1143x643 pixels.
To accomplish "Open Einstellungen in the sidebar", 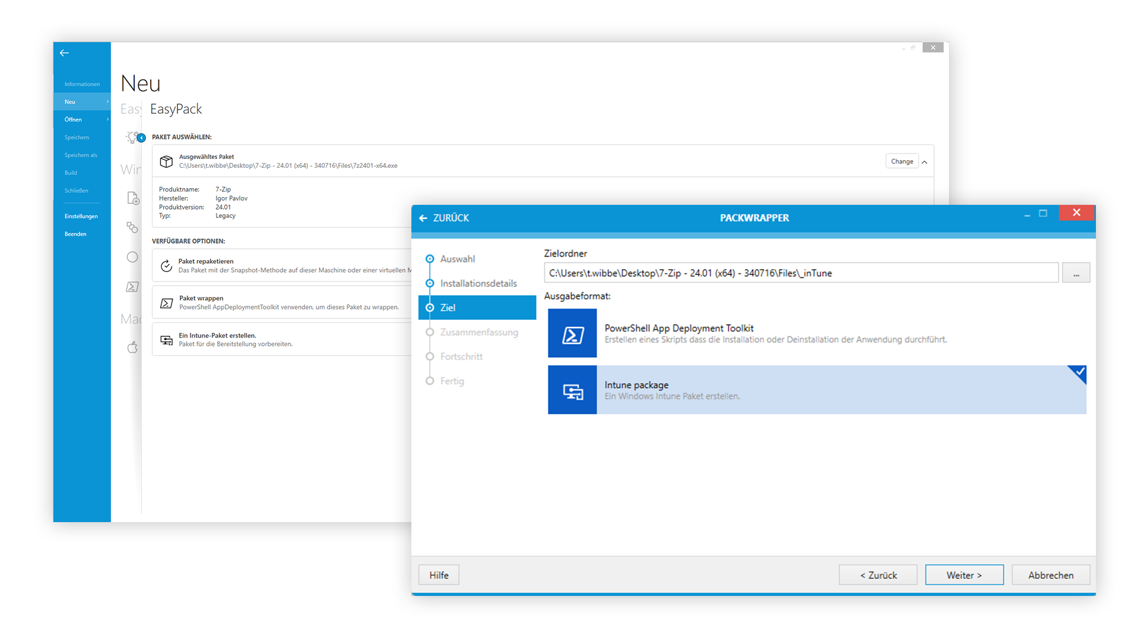I will pos(82,216).
